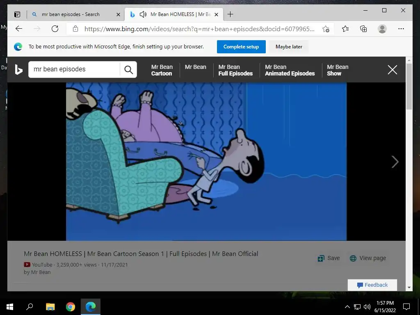Click the padlock site info icon
This screenshot has width=420, height=315.
(x=75, y=29)
